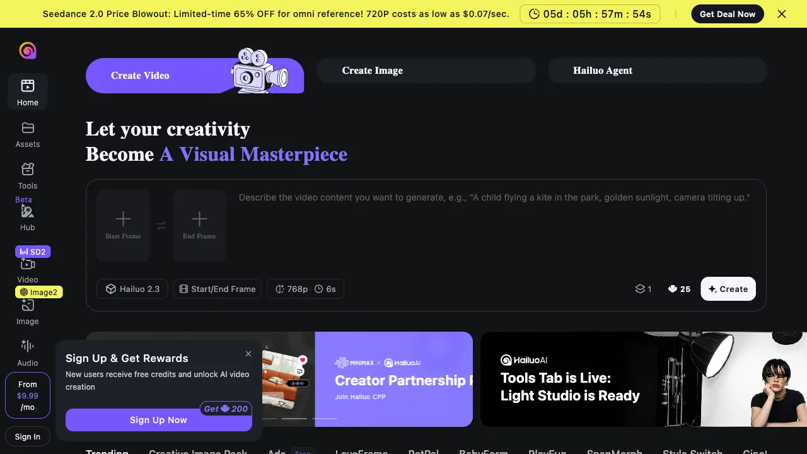This screenshot has width=807, height=454.
Task: Open the From $9.99/mo pricing offer
Action: 28,395
